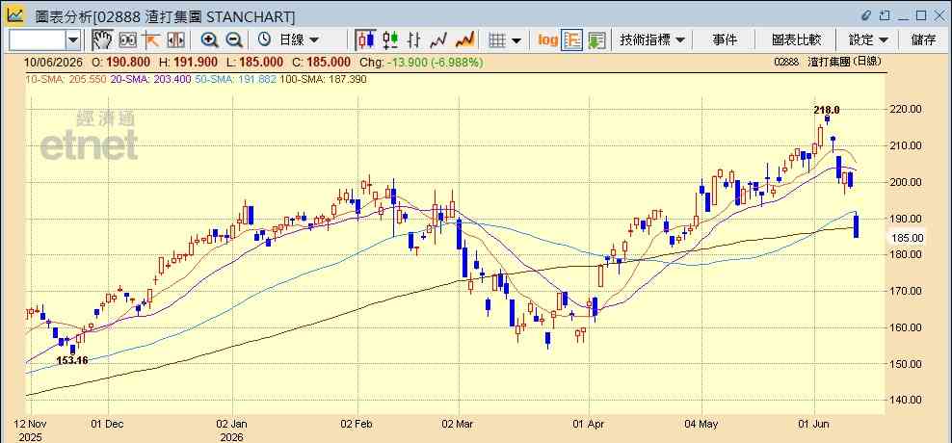Click the 218.0 high price label
This screenshot has height=443, width=952.
click(827, 110)
